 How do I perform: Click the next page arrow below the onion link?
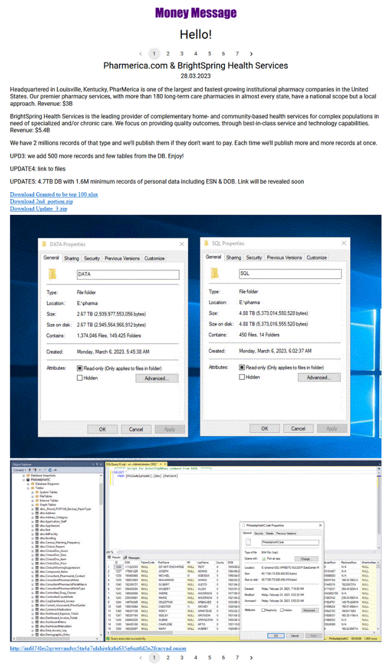tap(252, 658)
